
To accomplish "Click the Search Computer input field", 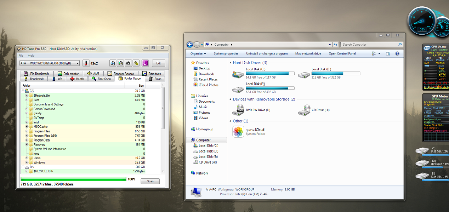I will coord(369,45).
